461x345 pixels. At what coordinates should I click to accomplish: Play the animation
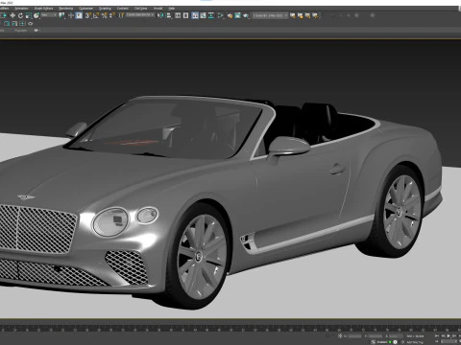[449, 335]
